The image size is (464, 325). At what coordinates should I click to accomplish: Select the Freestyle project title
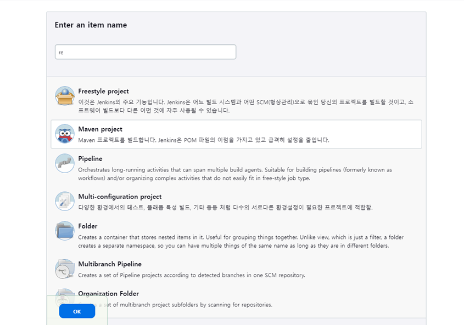pos(103,92)
